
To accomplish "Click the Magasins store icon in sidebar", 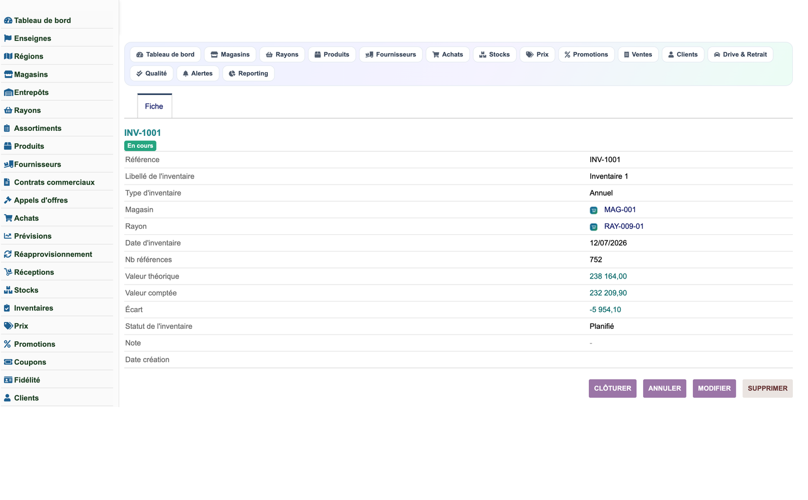I will [x=8, y=74].
